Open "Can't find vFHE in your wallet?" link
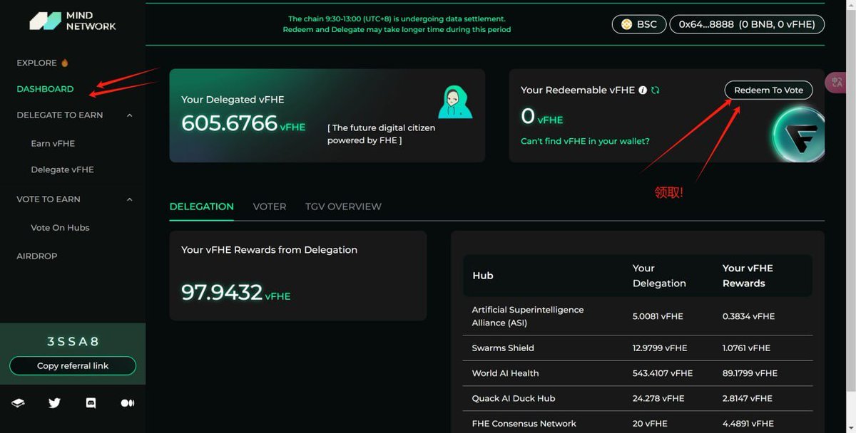The image size is (856, 433). tap(585, 141)
